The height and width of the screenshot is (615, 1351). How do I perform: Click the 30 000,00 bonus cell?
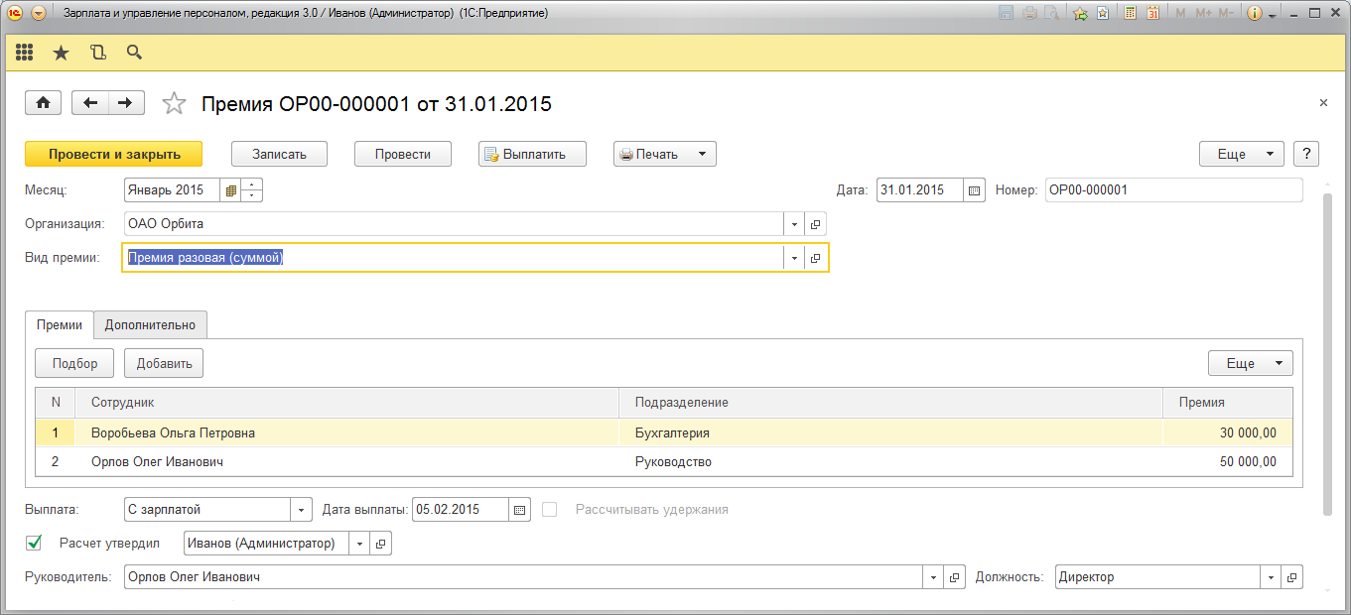pyautogui.click(x=1228, y=433)
